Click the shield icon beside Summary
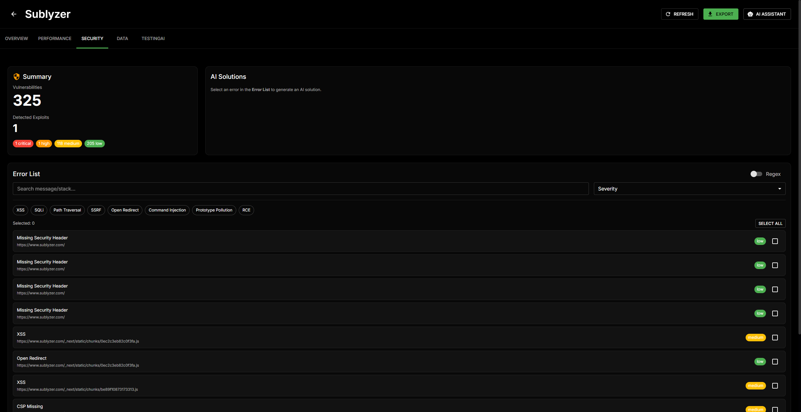This screenshot has width=801, height=412. 16,76
